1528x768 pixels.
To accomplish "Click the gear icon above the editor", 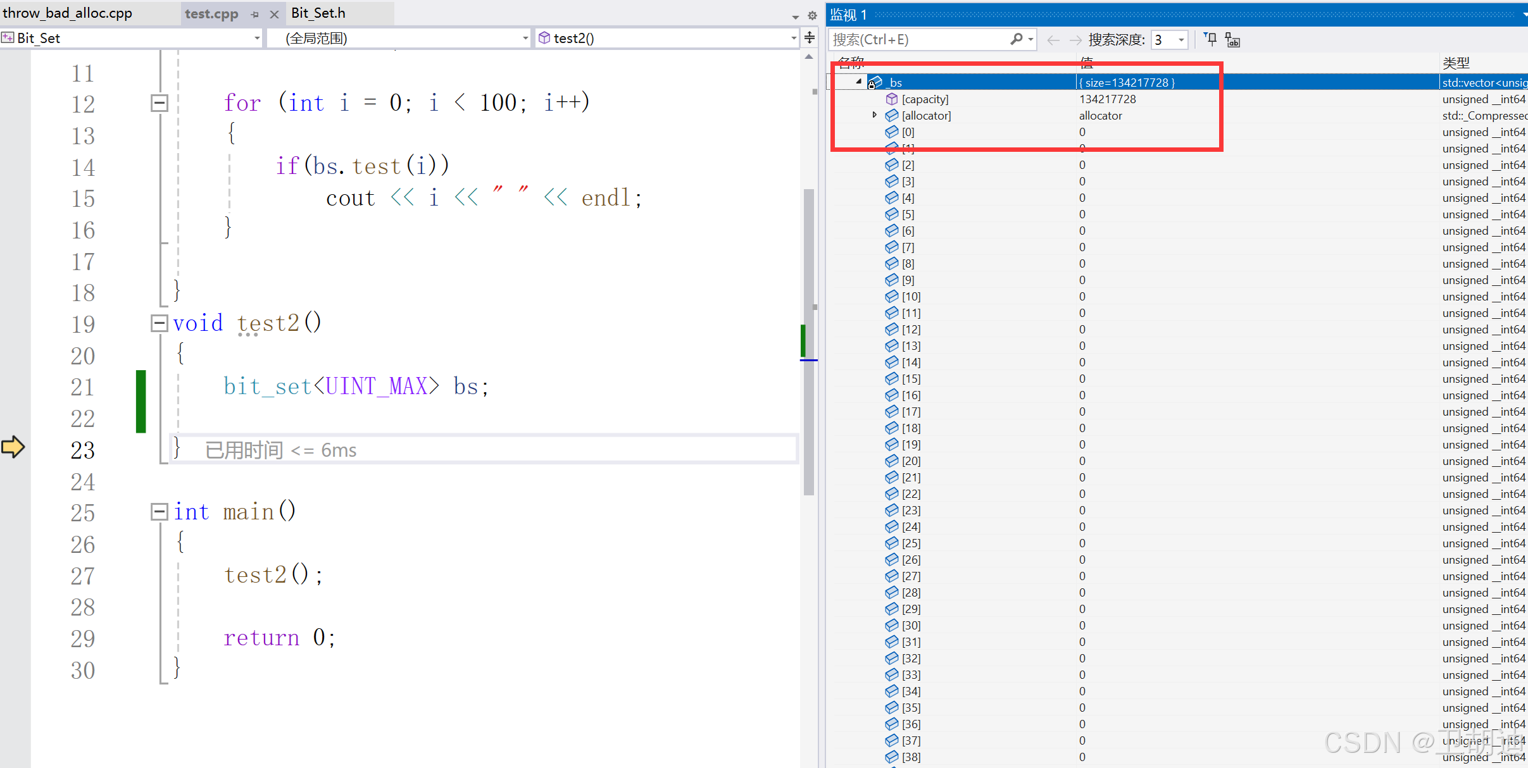I will click(x=812, y=15).
